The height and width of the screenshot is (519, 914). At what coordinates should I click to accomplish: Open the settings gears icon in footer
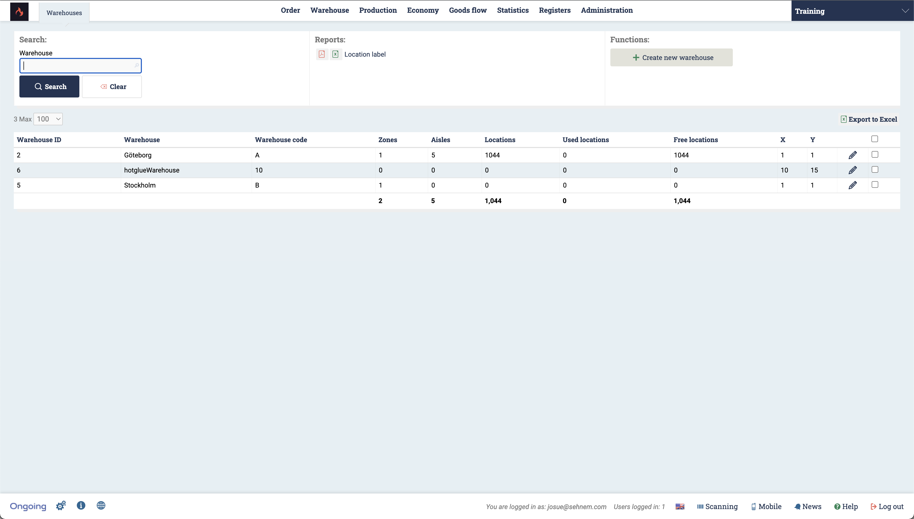[x=61, y=505]
